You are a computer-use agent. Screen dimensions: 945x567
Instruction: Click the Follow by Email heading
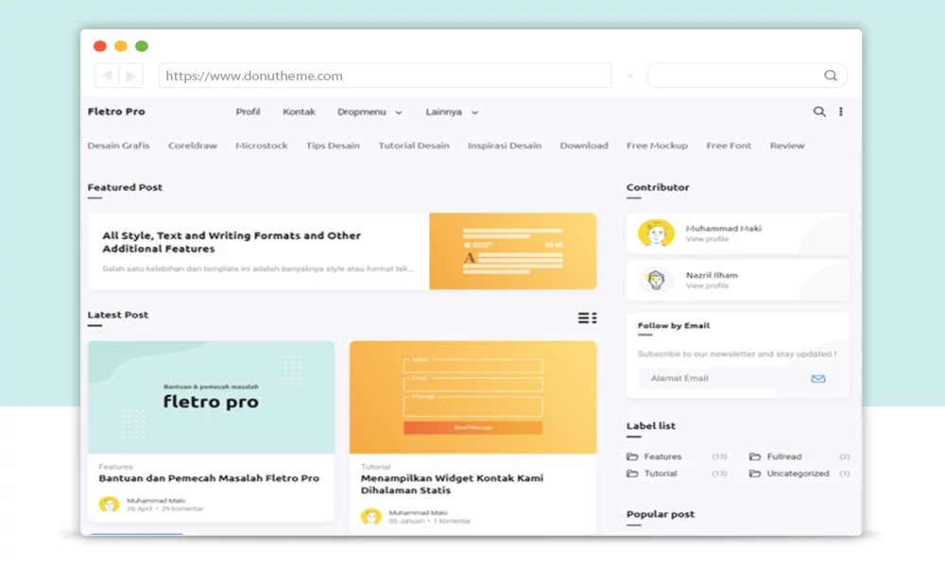(x=674, y=325)
